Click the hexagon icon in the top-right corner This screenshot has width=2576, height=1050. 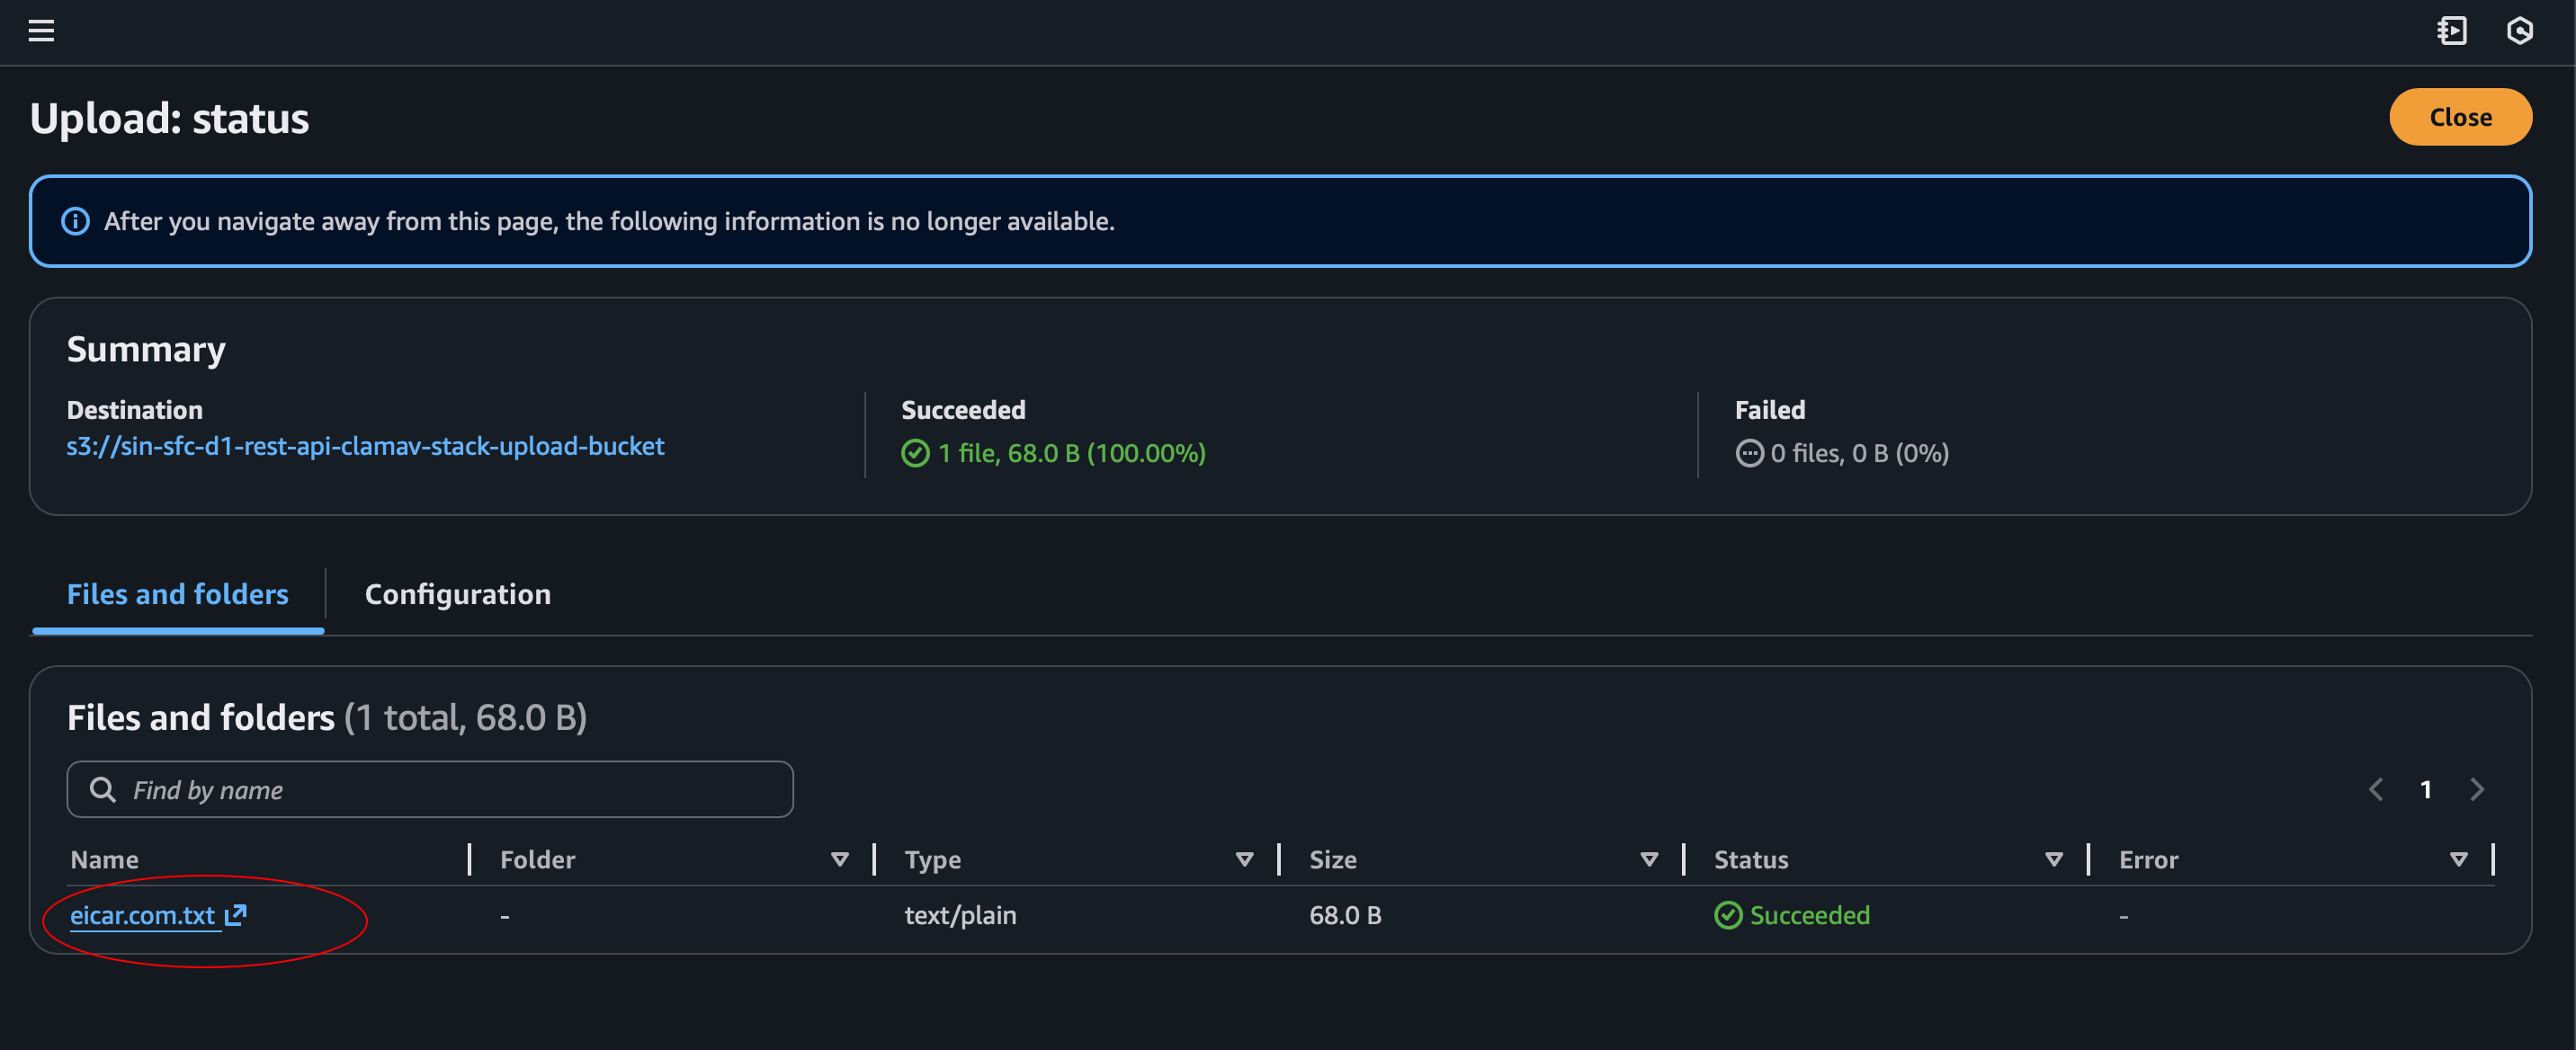(2519, 31)
